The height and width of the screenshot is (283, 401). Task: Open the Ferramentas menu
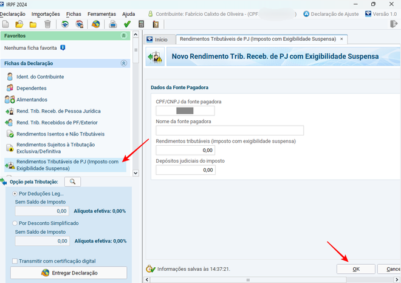point(101,14)
